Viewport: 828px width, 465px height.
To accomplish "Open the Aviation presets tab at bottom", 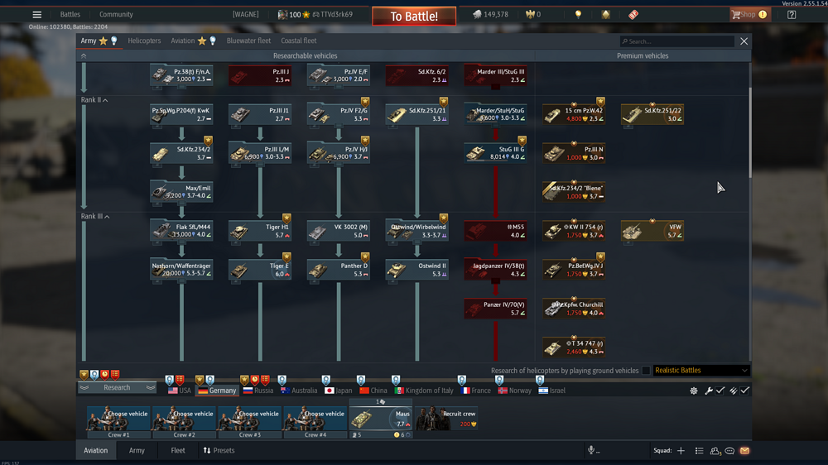I will tap(95, 451).
